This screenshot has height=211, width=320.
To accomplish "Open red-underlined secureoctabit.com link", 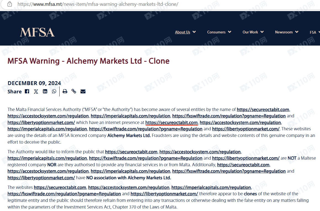I will click(x=171, y=122).
